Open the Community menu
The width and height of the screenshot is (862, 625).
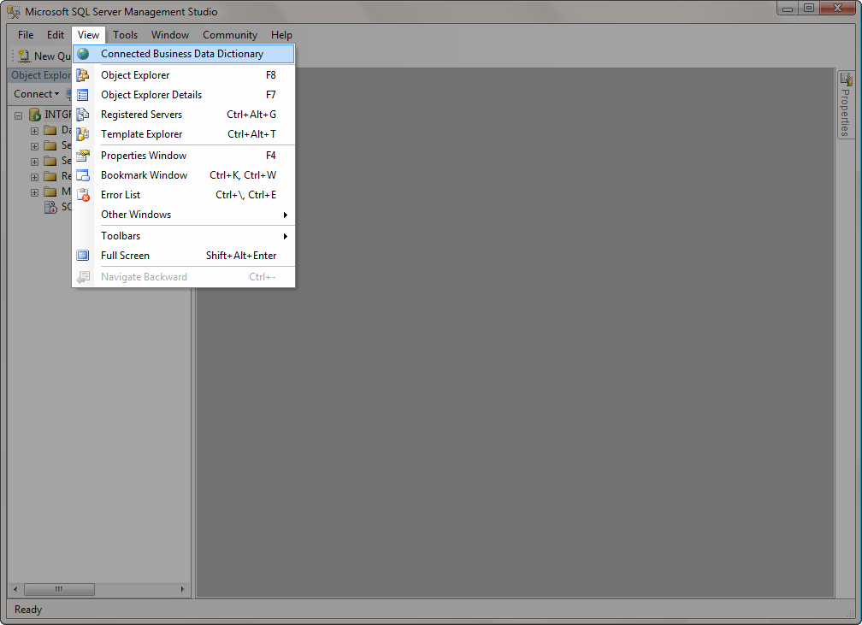pos(230,35)
